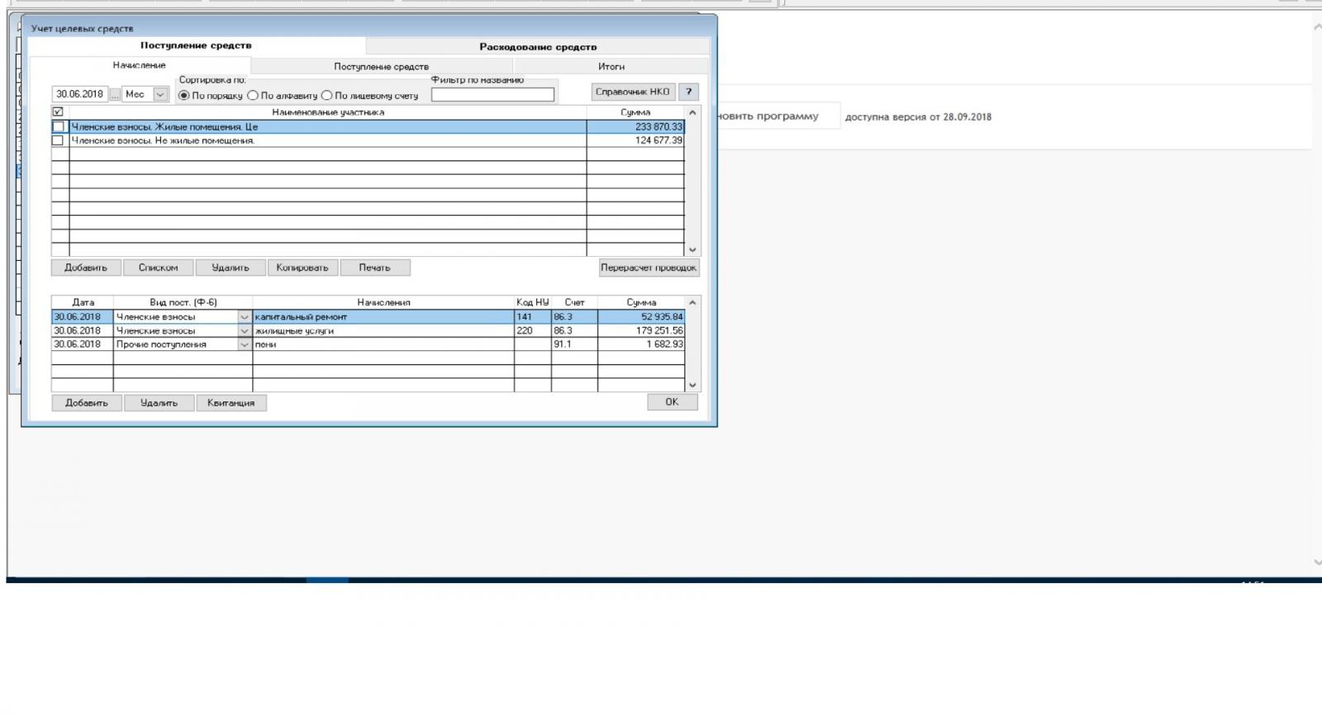Switch to 'Расходование средств' tab
This screenshot has width=1322, height=716.
click(538, 47)
